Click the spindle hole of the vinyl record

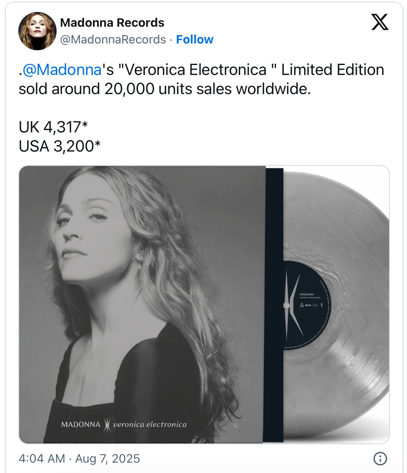[286, 305]
